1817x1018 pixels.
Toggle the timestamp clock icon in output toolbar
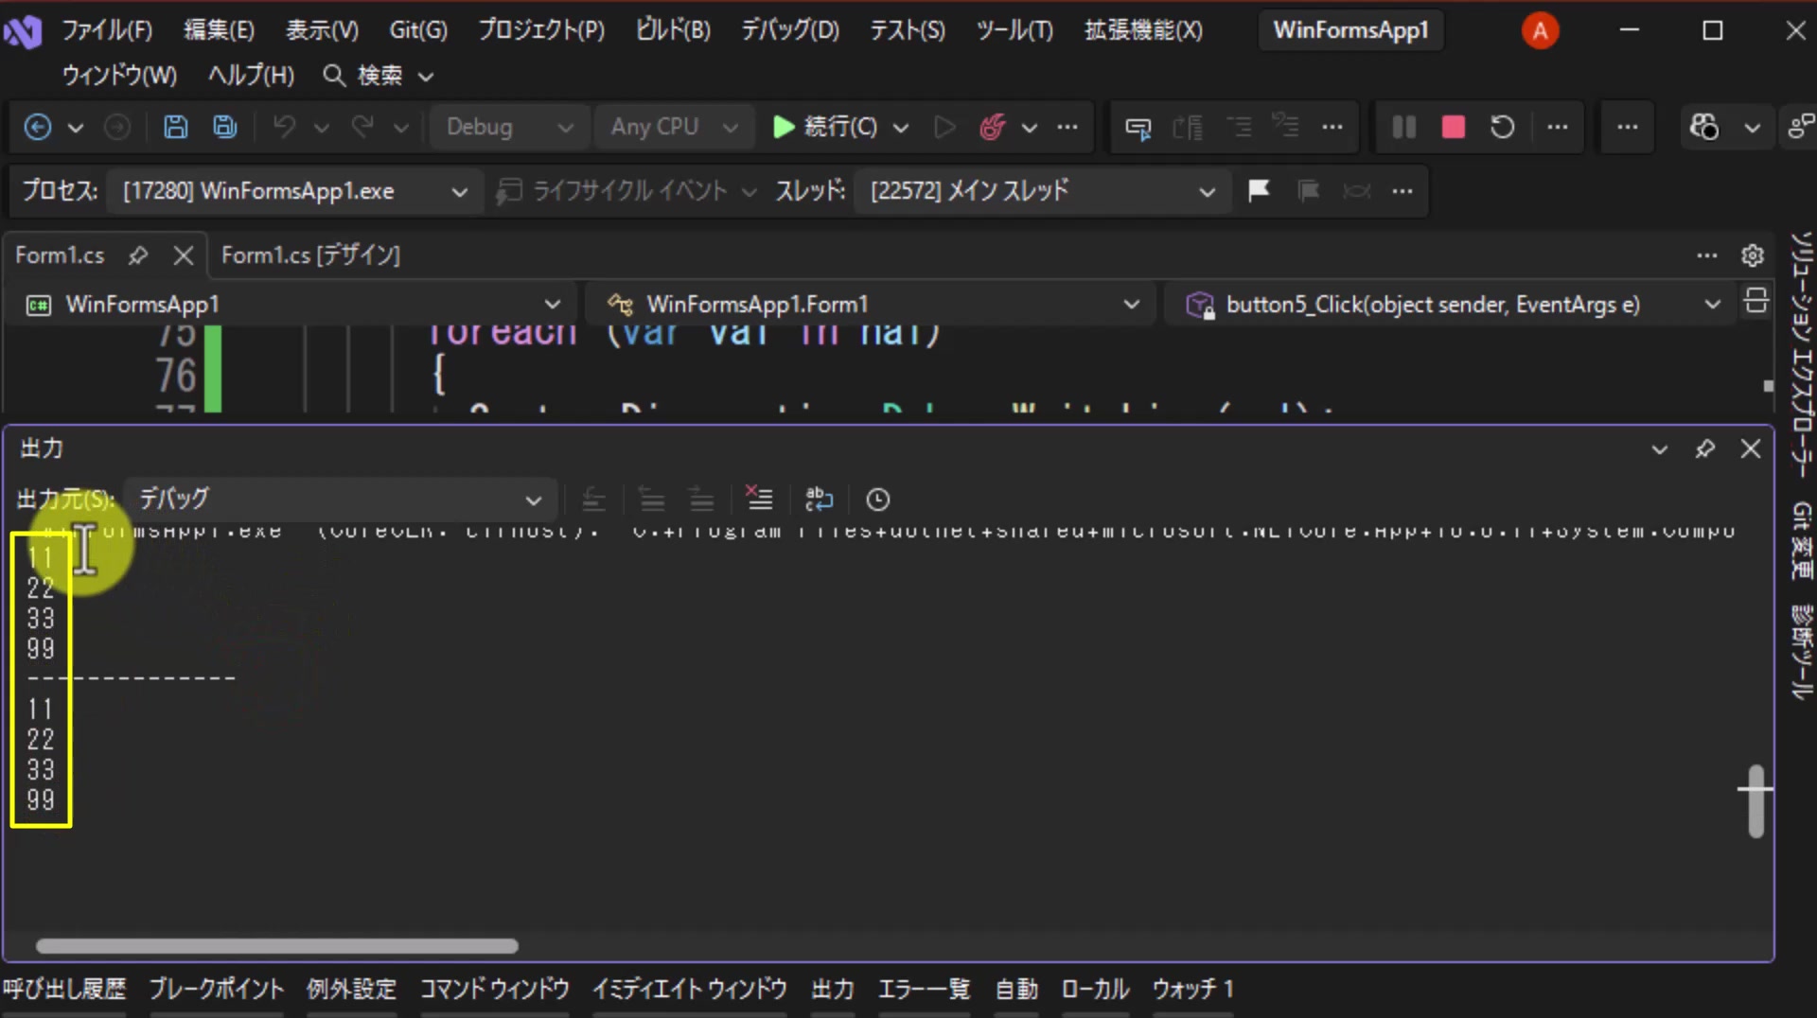(878, 499)
